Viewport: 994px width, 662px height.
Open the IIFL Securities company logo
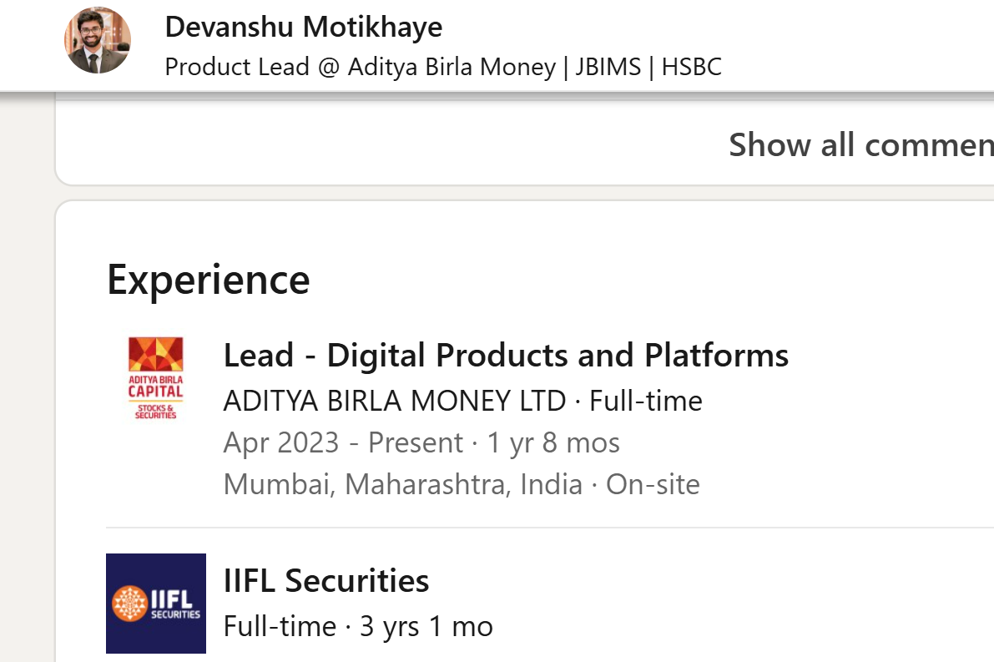click(156, 603)
